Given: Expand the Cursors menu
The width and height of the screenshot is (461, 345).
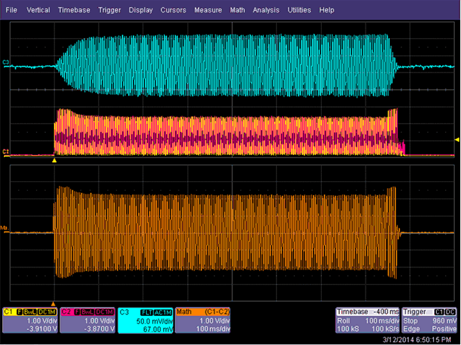Looking at the screenshot, I should 173,10.
